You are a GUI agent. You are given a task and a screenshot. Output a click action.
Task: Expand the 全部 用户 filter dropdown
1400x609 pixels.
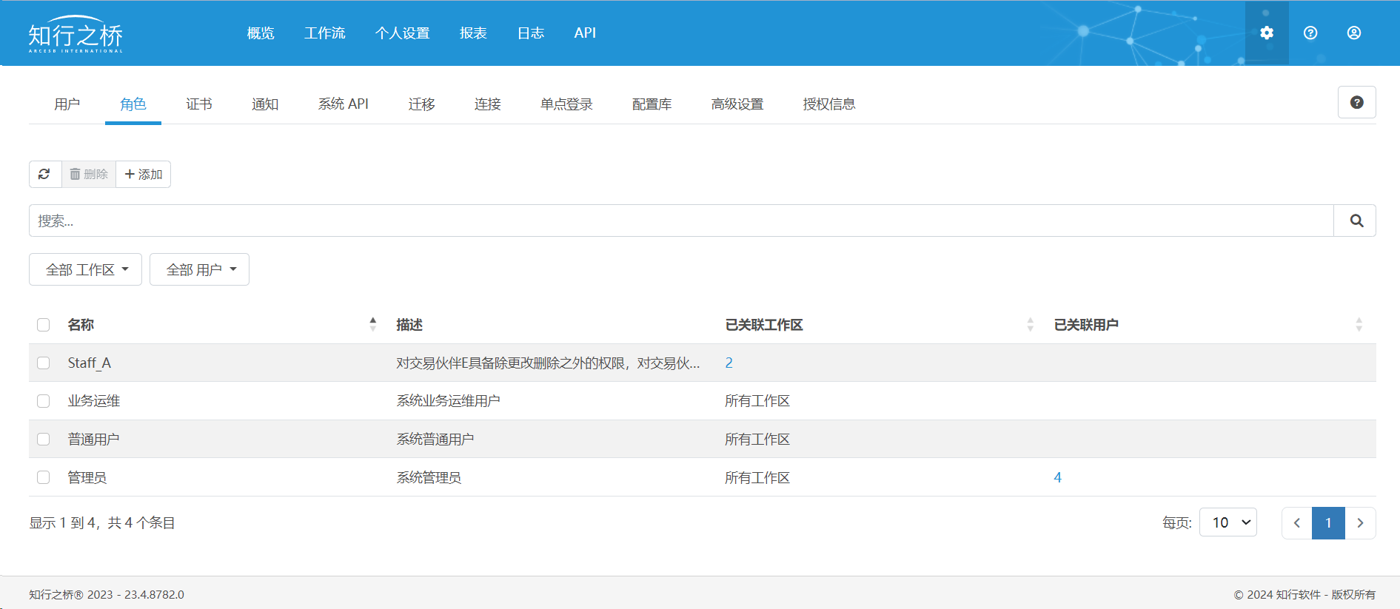coord(200,269)
